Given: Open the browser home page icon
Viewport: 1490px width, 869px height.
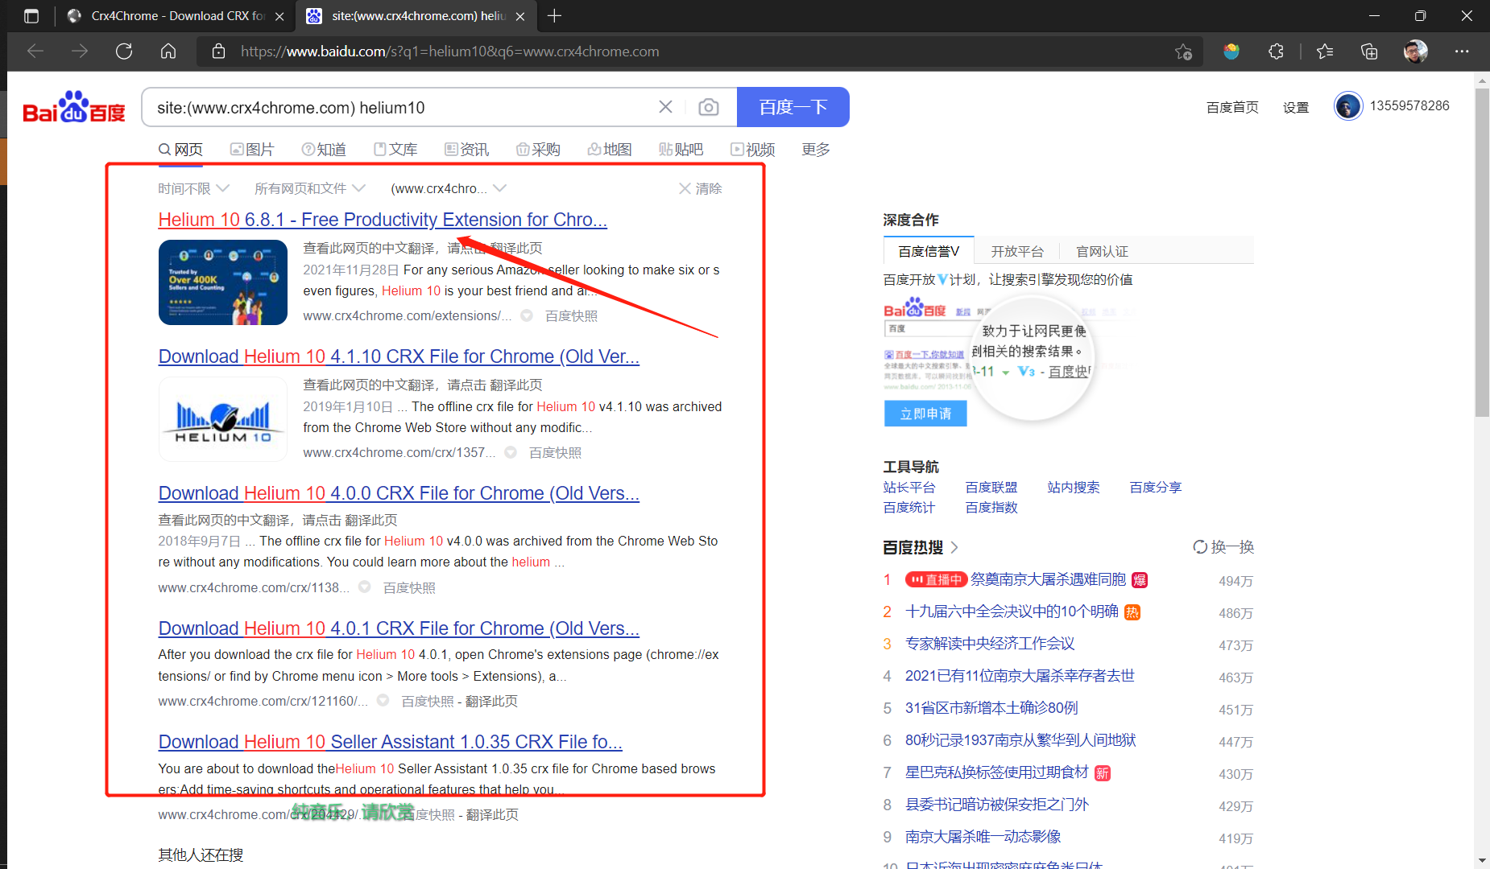Looking at the screenshot, I should point(168,51).
